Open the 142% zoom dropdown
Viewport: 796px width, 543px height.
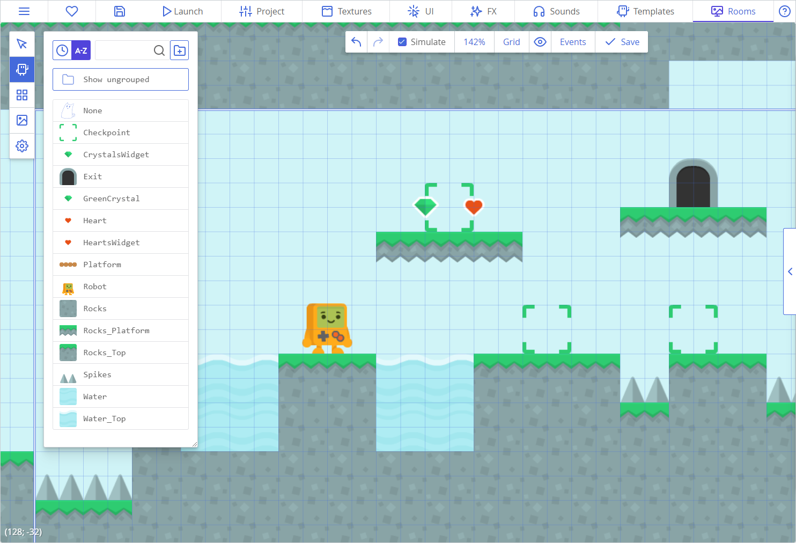[474, 42]
